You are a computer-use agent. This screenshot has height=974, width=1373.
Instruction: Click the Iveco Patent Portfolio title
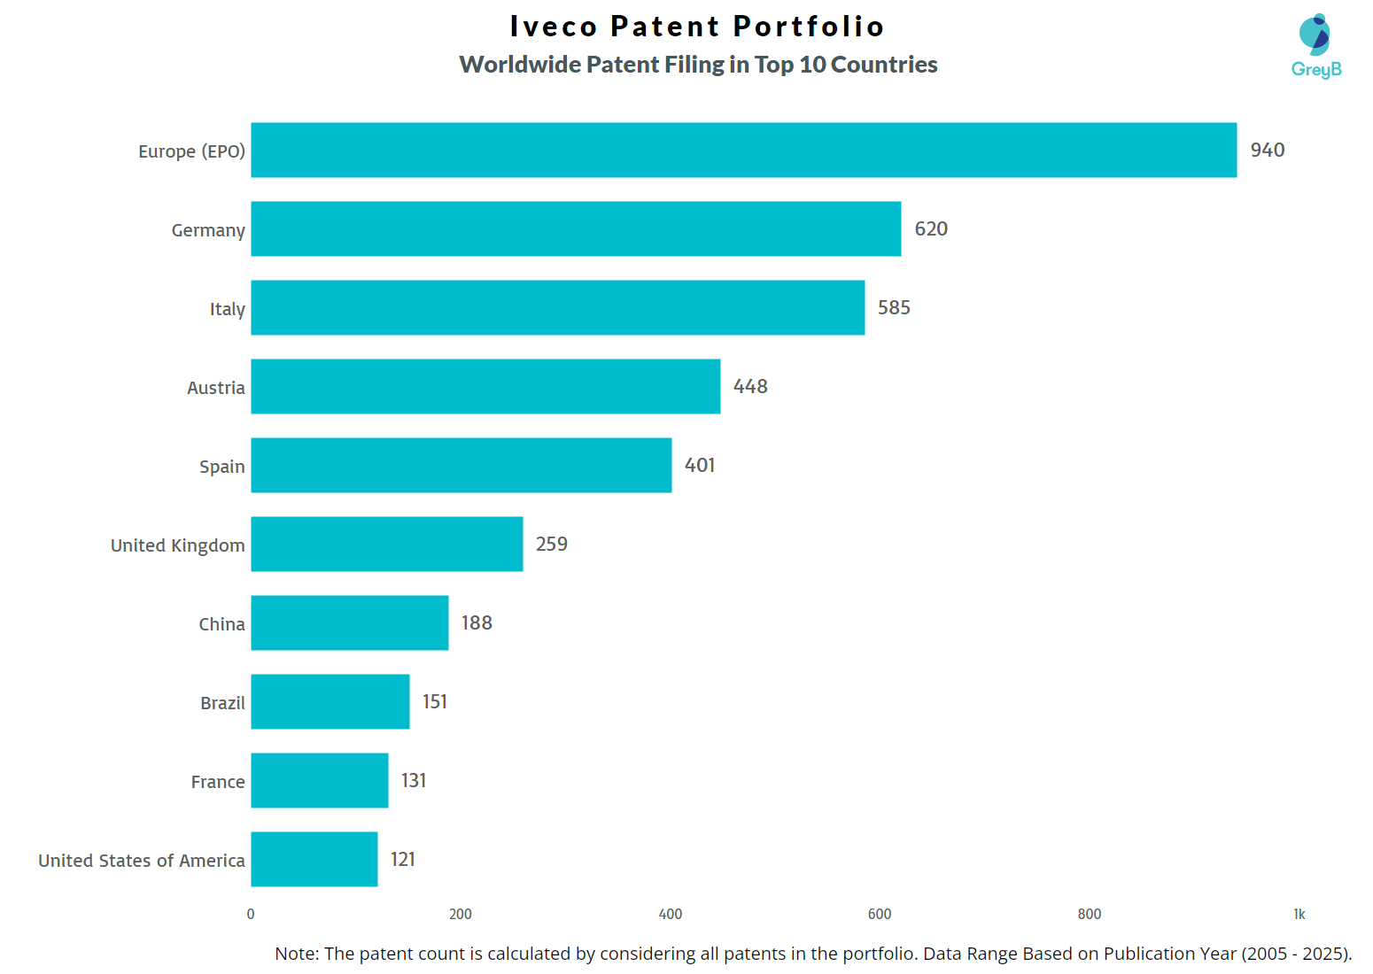tap(697, 27)
